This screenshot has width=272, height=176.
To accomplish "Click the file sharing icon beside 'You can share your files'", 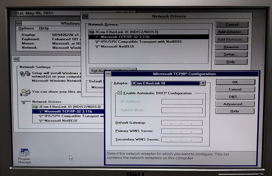I will coord(26,92).
